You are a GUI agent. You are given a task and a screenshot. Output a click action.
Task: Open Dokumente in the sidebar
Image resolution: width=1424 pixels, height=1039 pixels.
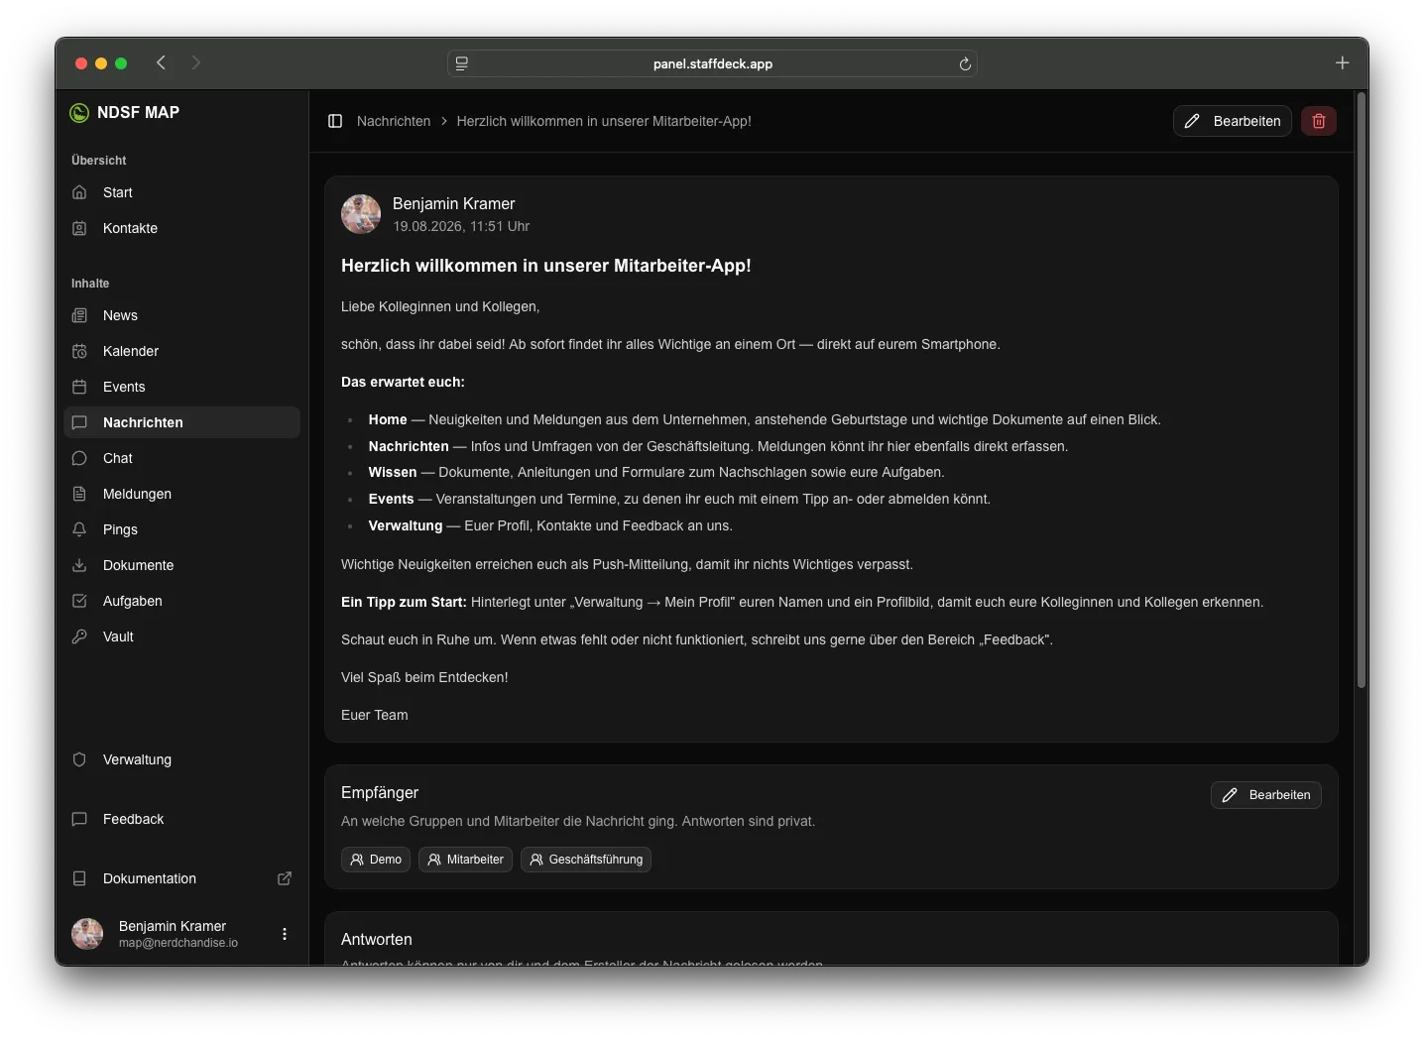click(x=182, y=565)
